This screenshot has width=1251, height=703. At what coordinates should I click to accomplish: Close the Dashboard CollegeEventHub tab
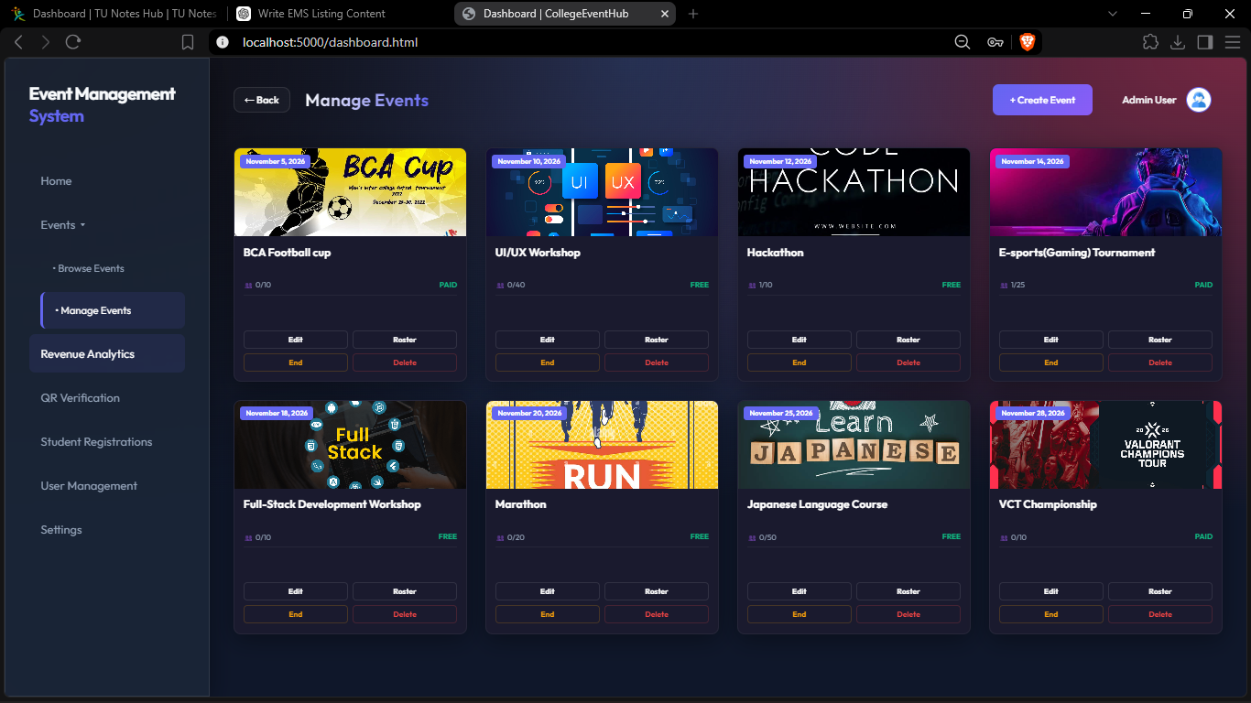664,14
